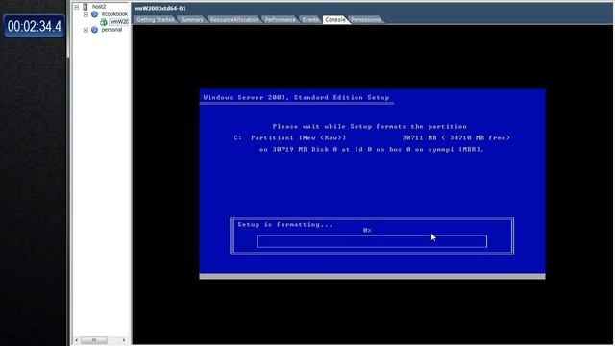Select the host2 server icon

(86, 7)
